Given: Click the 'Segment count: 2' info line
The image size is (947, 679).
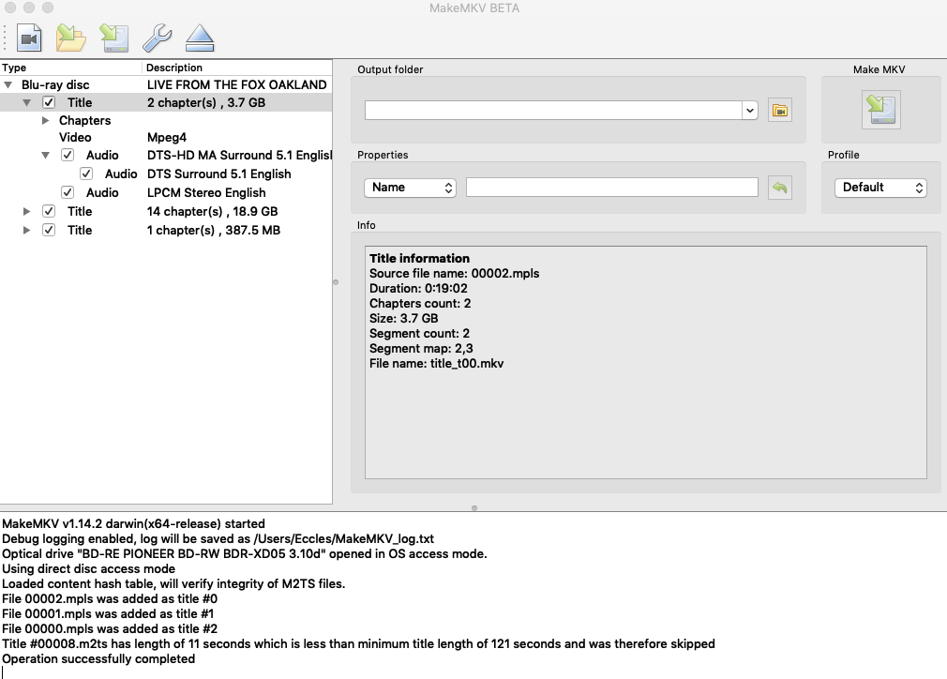Looking at the screenshot, I should 420,334.
